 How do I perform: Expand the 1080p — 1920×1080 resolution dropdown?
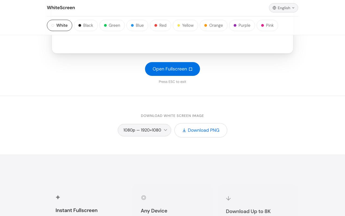coord(144,130)
